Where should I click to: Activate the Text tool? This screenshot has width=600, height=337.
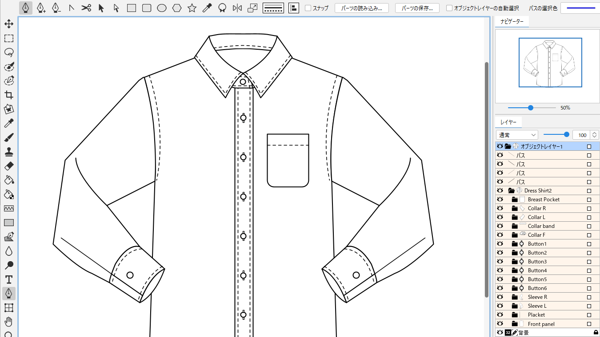point(9,279)
